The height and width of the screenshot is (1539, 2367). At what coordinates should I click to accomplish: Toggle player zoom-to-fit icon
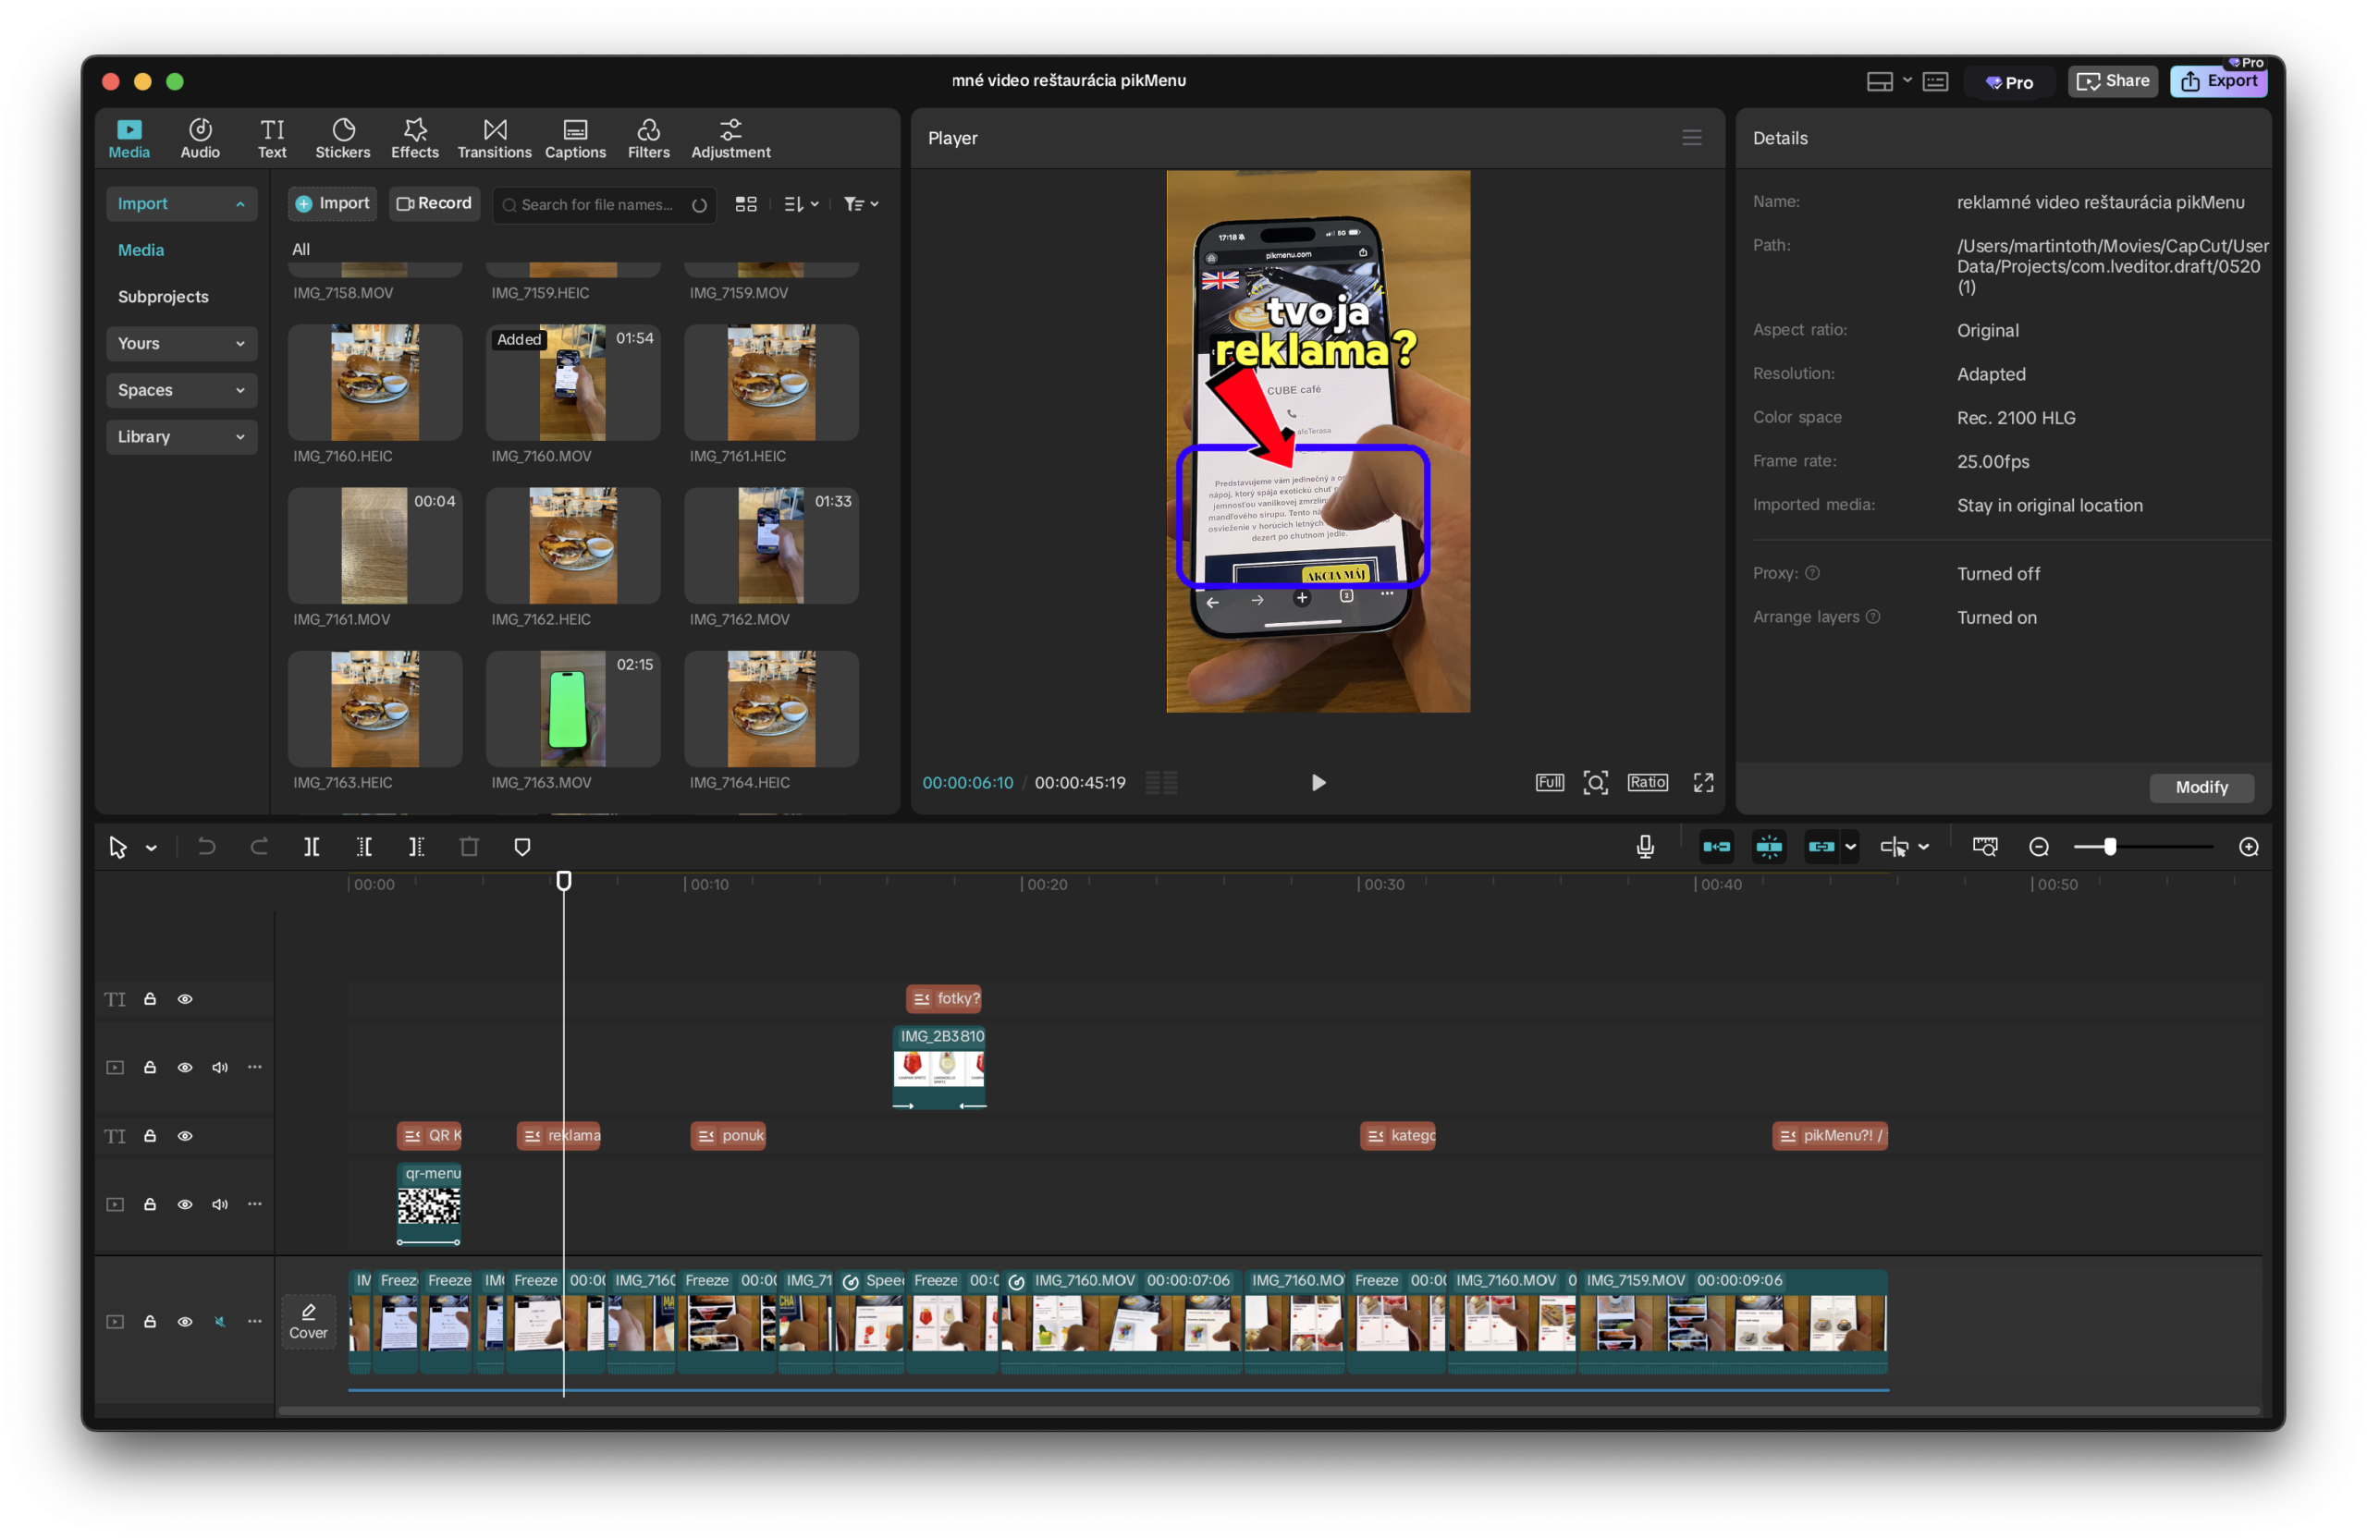pyautogui.click(x=1595, y=782)
